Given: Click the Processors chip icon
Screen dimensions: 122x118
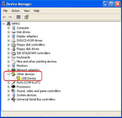Looking at the screenshot, I should [x=13, y=87].
